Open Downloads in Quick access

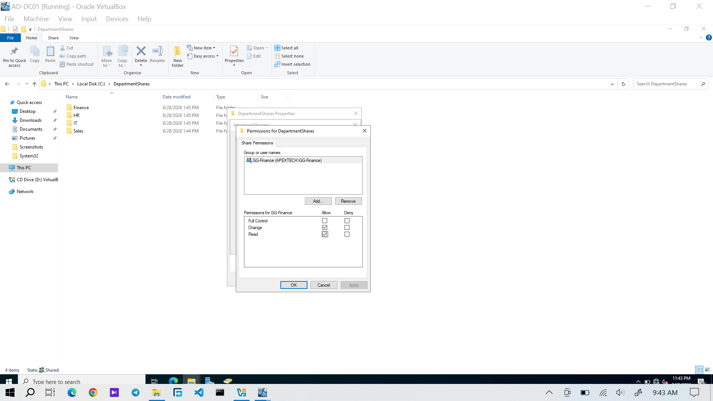(x=30, y=120)
